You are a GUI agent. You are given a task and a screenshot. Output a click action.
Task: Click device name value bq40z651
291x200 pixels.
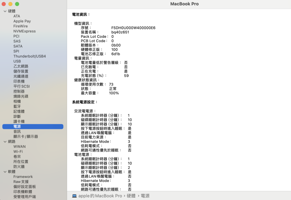(x=120, y=32)
